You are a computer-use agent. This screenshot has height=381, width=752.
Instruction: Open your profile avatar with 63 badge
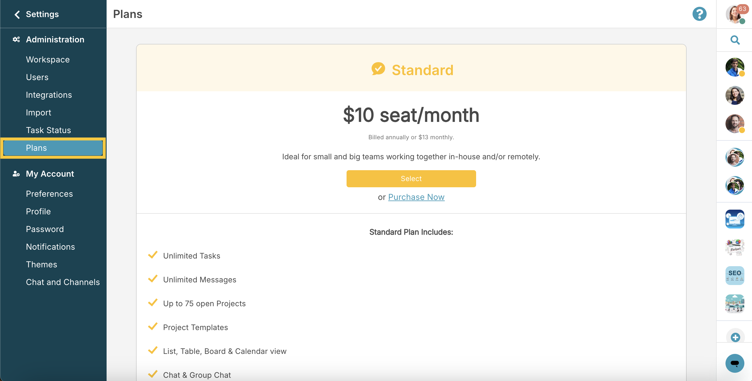tap(735, 14)
